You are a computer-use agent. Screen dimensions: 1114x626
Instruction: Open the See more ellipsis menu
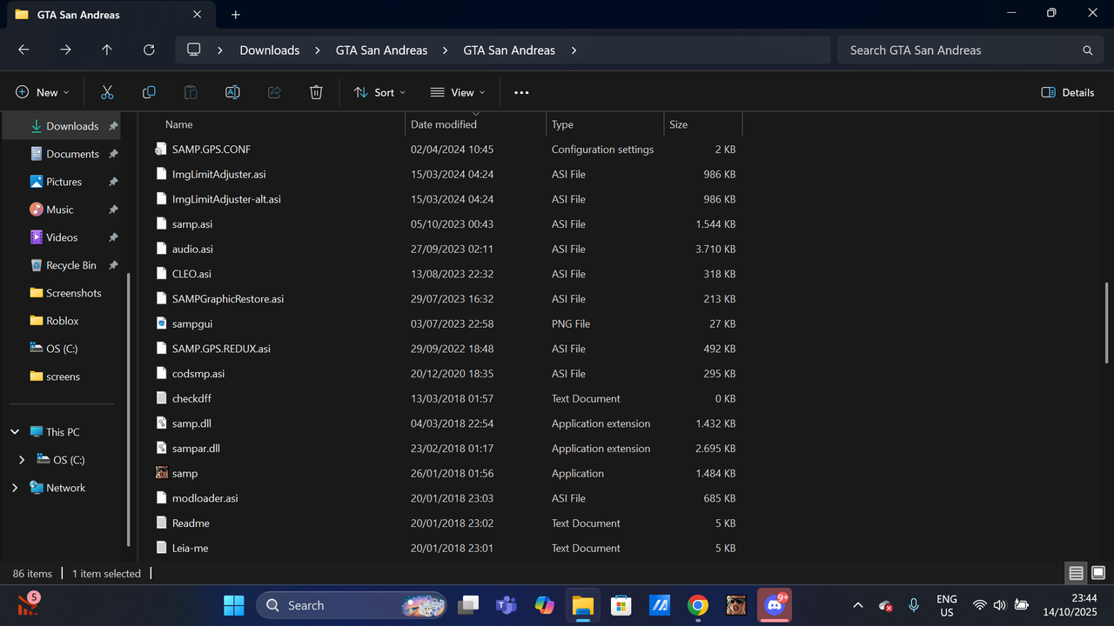[521, 92]
